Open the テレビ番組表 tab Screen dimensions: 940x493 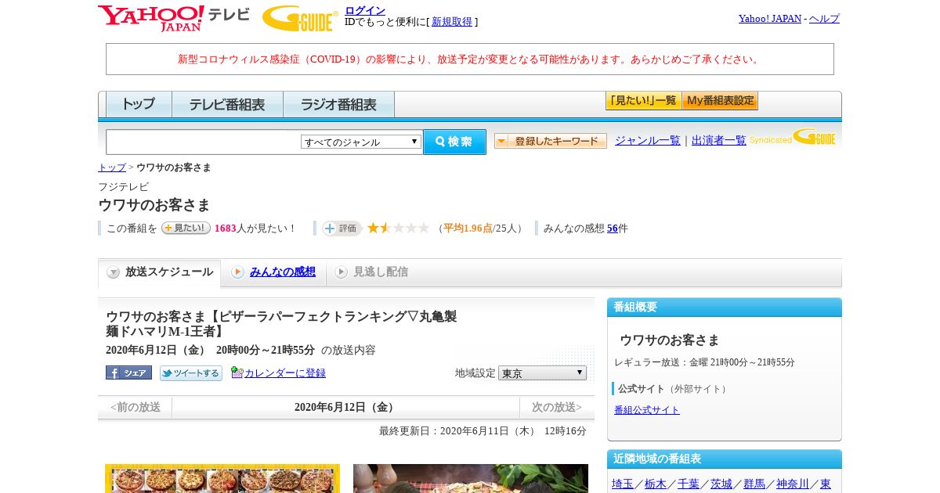click(x=227, y=104)
